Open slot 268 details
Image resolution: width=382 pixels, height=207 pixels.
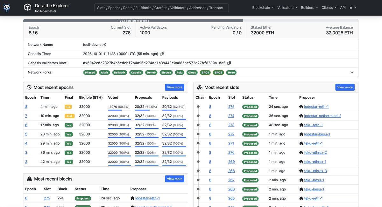[x=231, y=171]
